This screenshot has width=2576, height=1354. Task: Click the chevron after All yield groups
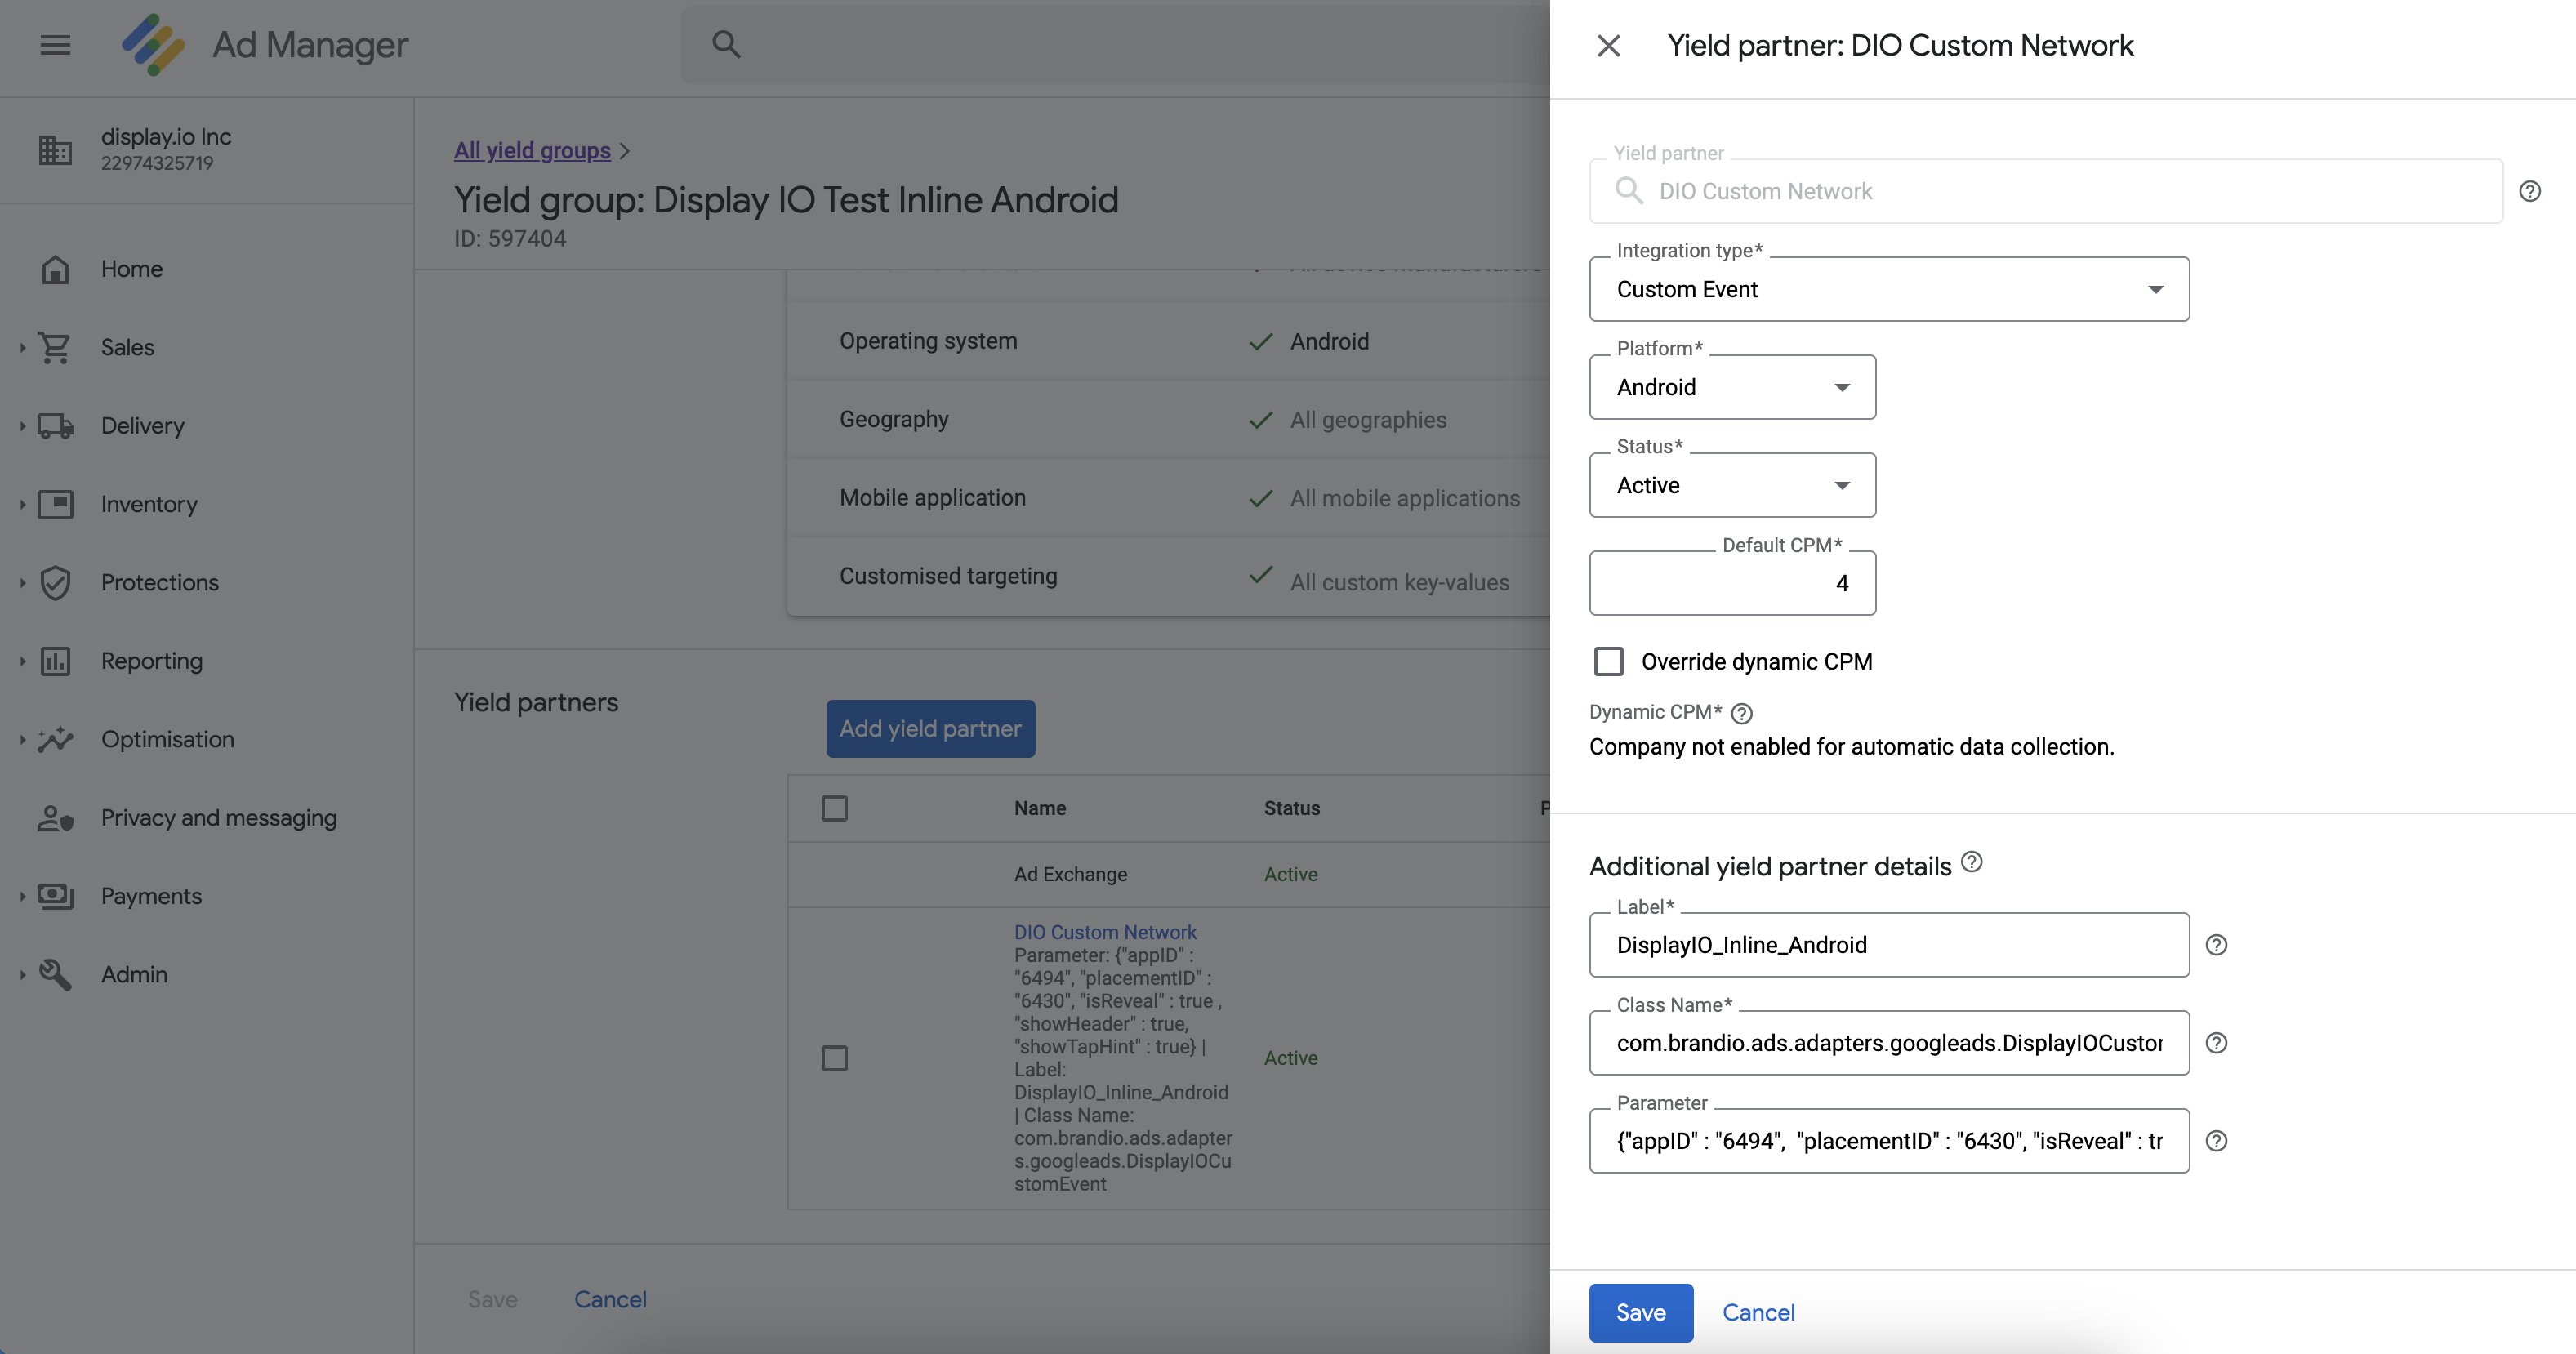tap(625, 151)
